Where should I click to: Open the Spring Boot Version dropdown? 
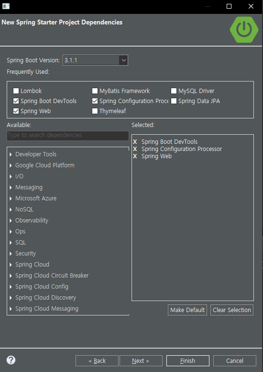pyautogui.click(x=123, y=60)
